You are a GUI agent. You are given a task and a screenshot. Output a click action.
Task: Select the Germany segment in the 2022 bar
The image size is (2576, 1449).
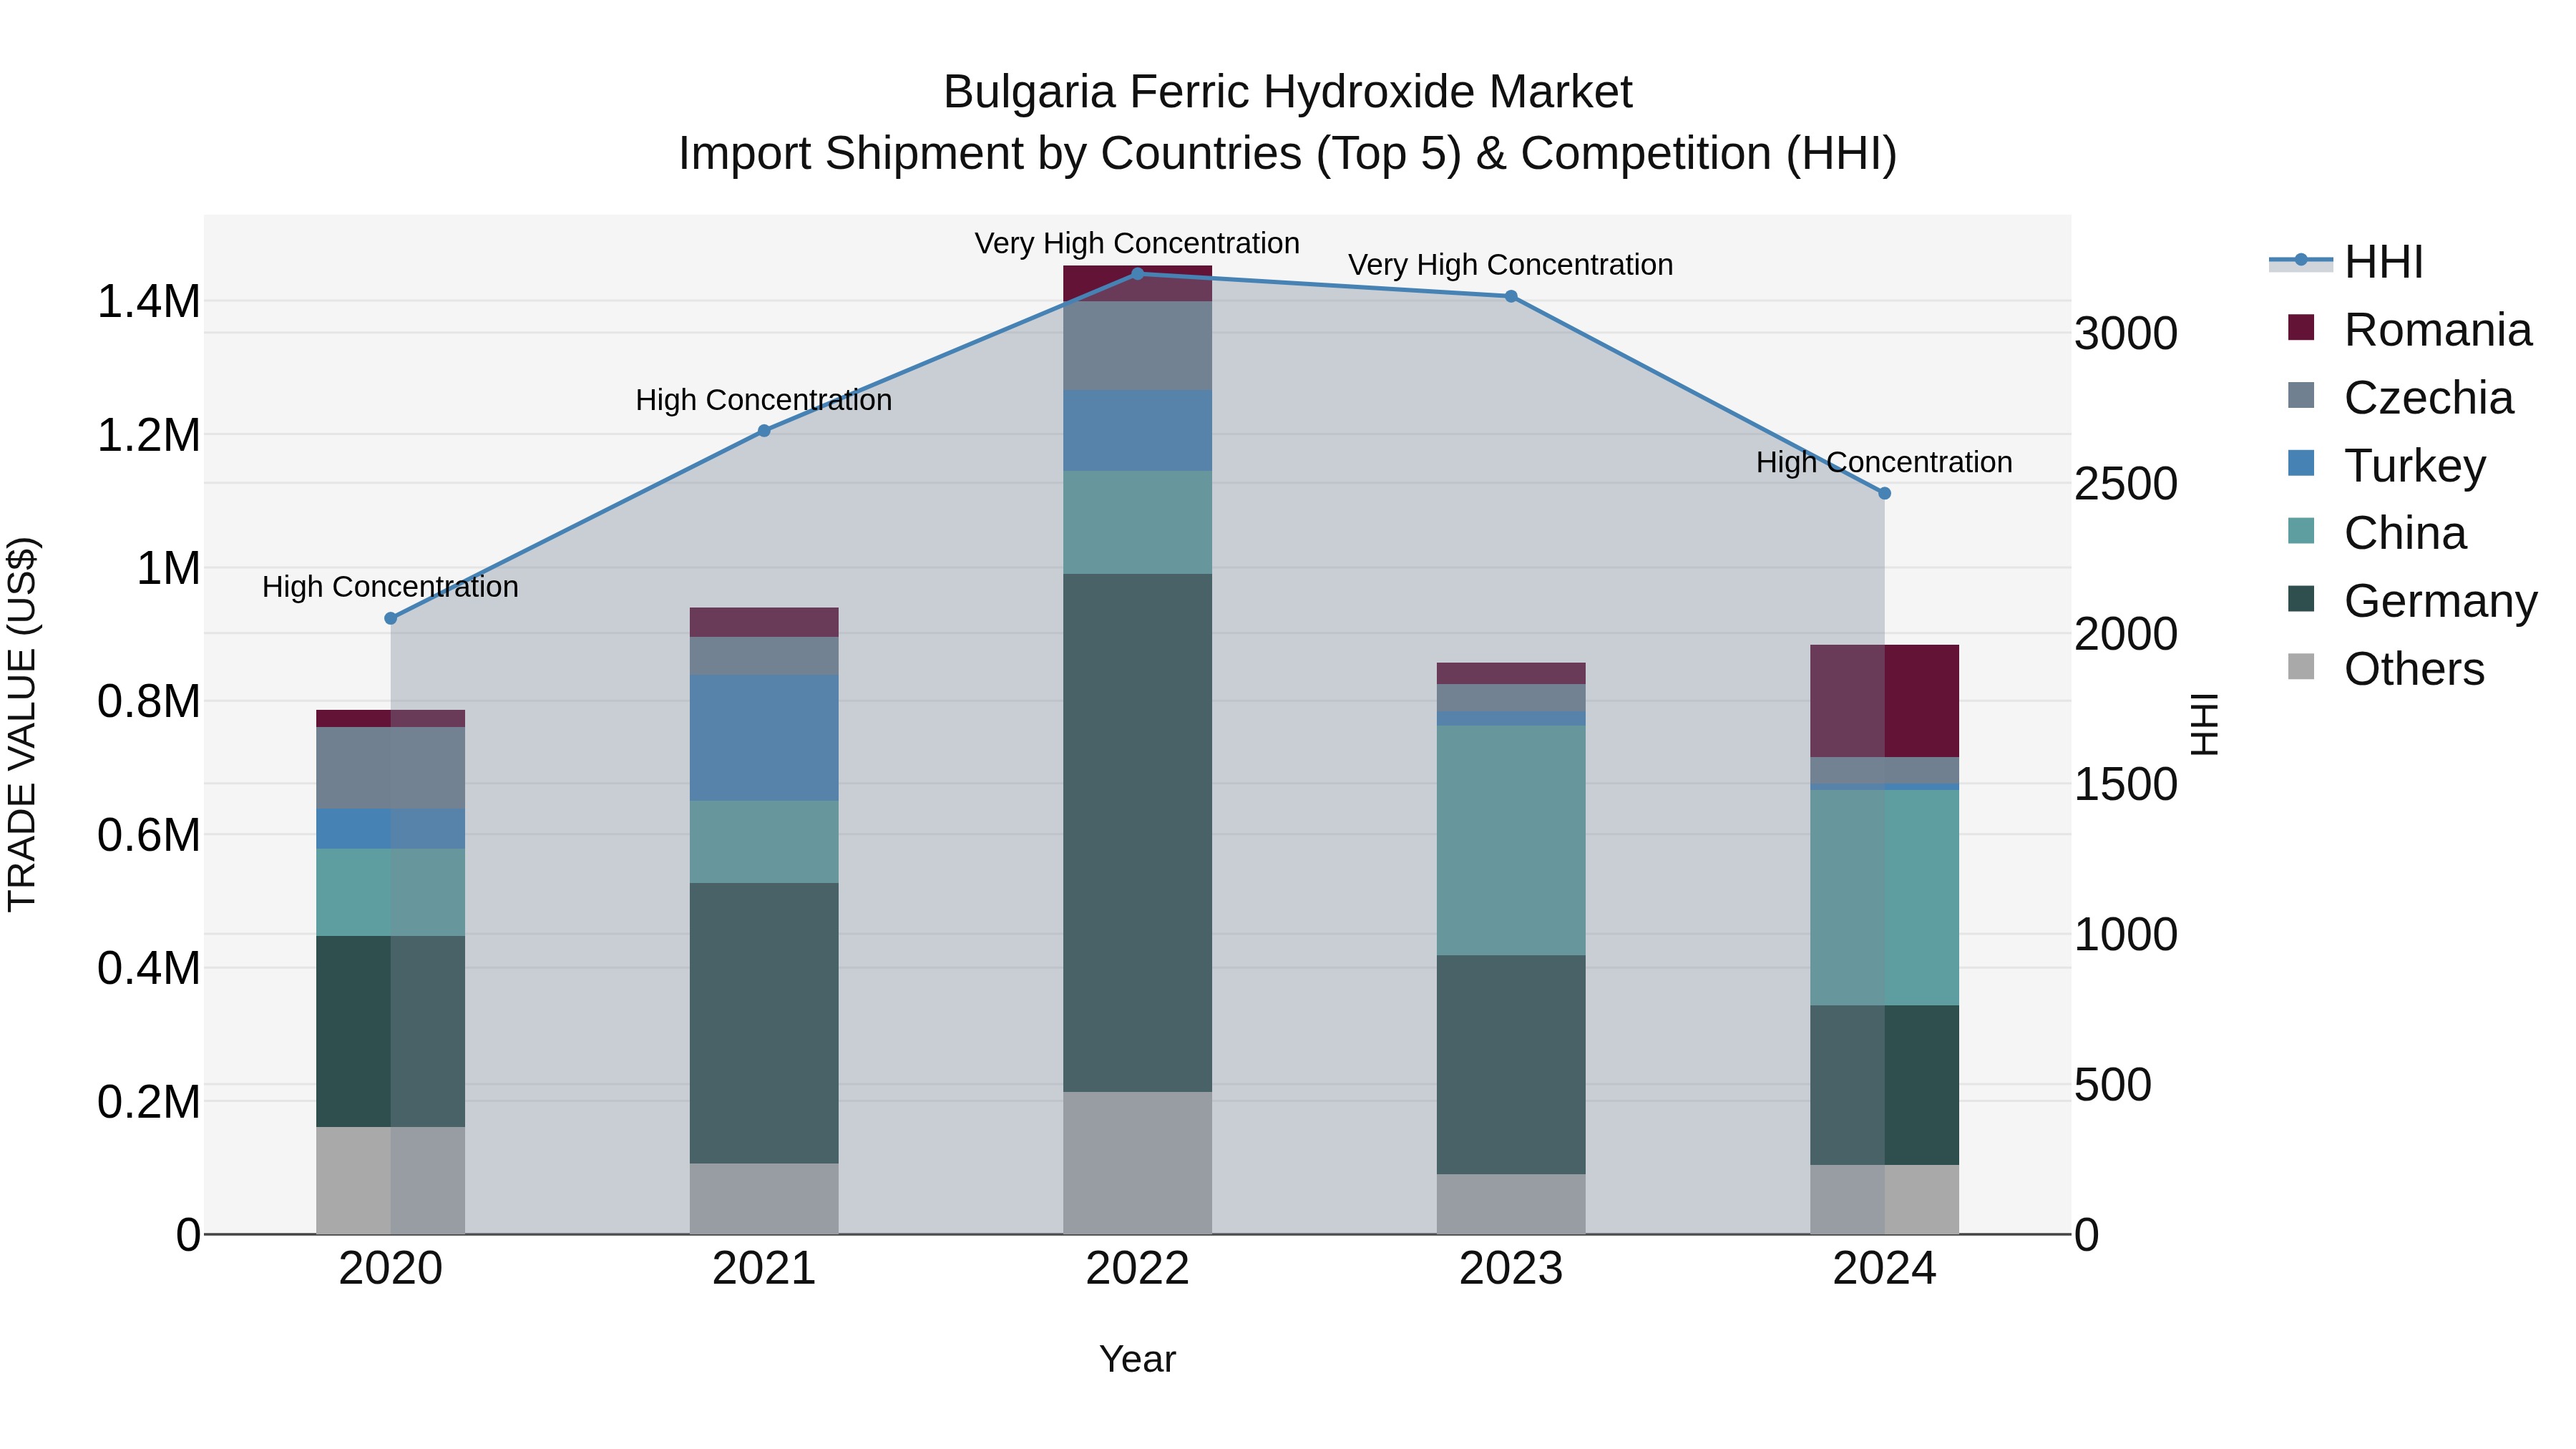[1137, 832]
